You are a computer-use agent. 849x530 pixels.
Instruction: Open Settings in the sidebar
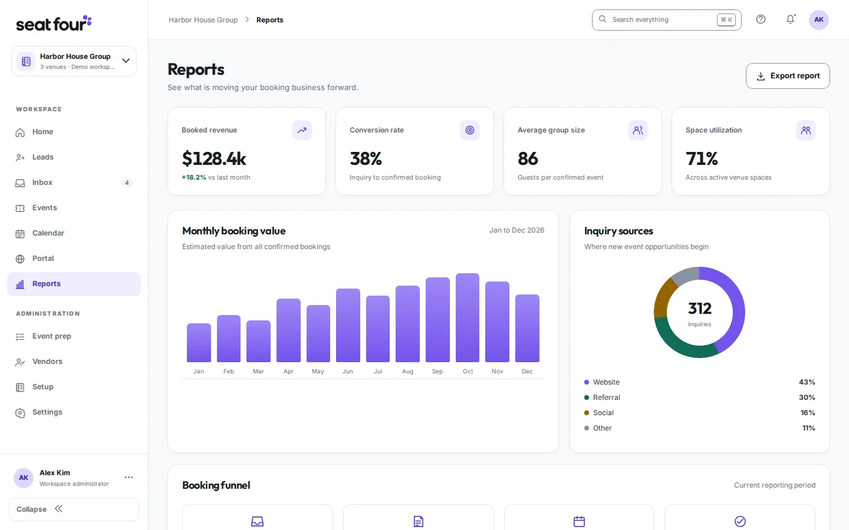[74, 412]
